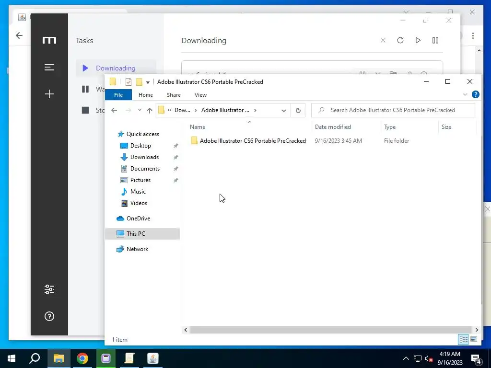The height and width of the screenshot is (368, 491).
Task: Open Network in the navigation pane
Action: (x=137, y=249)
